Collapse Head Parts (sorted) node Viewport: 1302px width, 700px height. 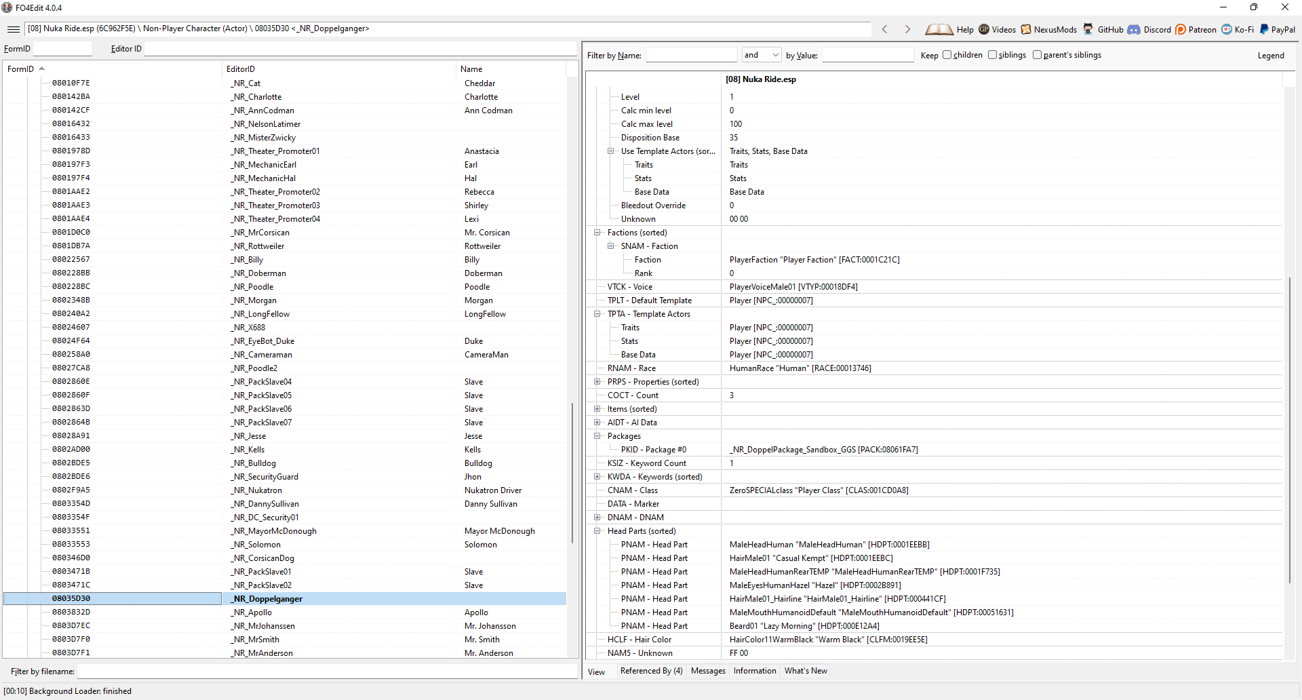click(x=597, y=531)
